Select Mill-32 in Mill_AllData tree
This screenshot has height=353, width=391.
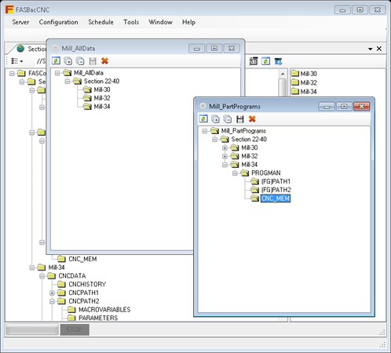click(102, 98)
